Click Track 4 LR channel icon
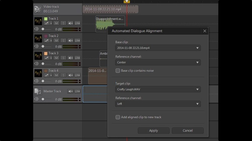The height and width of the screenshot is (141, 252). [x=77, y=75]
